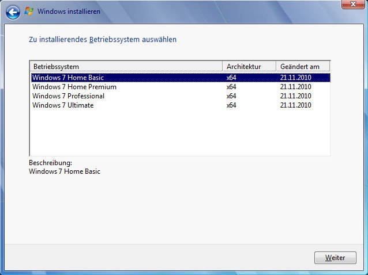Click the Windows installieren title text
This screenshot has height=275, width=368.
tap(69, 12)
